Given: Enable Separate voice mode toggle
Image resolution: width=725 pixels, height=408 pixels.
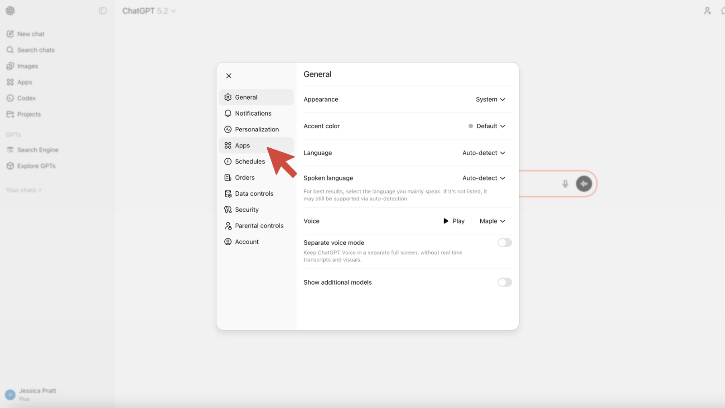Looking at the screenshot, I should (504, 243).
